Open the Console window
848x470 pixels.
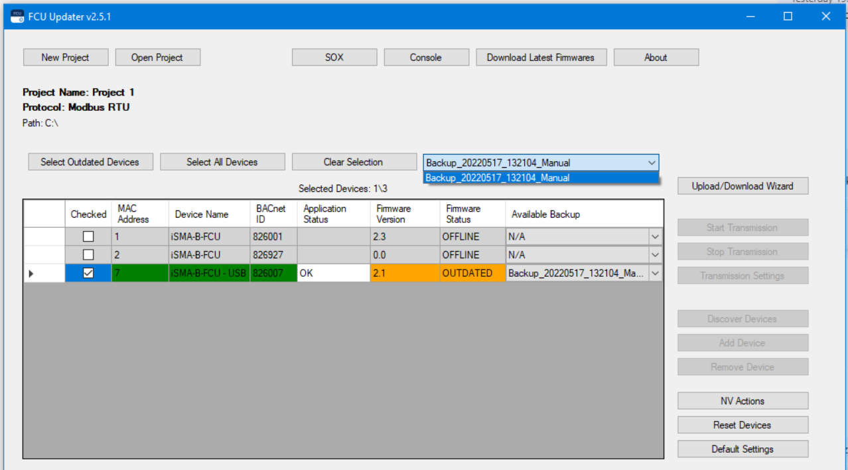[426, 57]
